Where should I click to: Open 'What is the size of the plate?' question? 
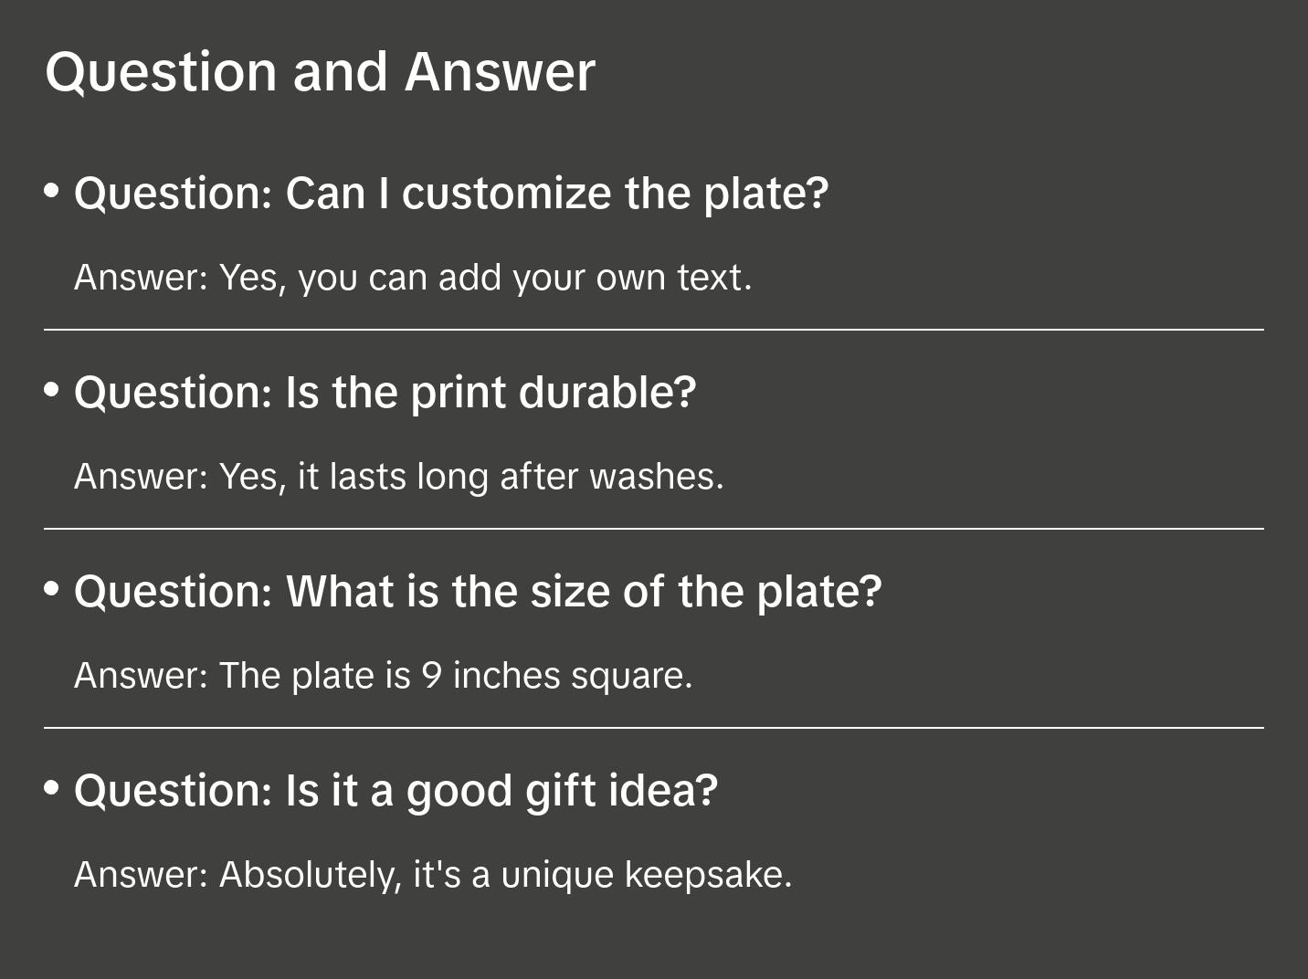tap(478, 592)
